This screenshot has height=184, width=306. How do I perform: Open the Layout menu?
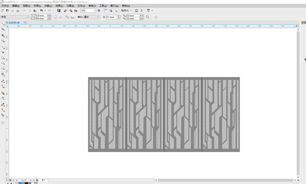tap(37, 6)
